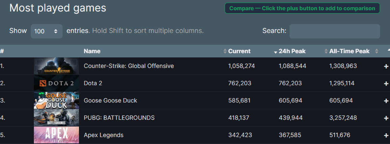Viewport: 390px width, 144px height.
Task: Open the Counter-Strike: Global Offensive name link
Action: pos(128,66)
